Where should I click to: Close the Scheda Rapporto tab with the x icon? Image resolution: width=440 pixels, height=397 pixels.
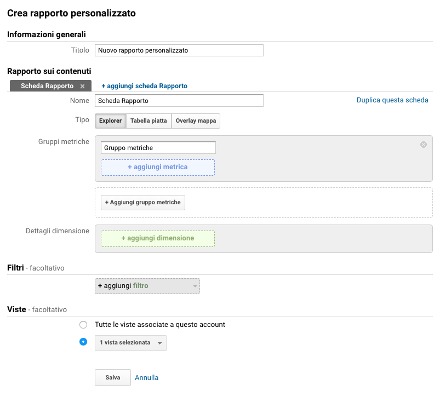pos(83,87)
